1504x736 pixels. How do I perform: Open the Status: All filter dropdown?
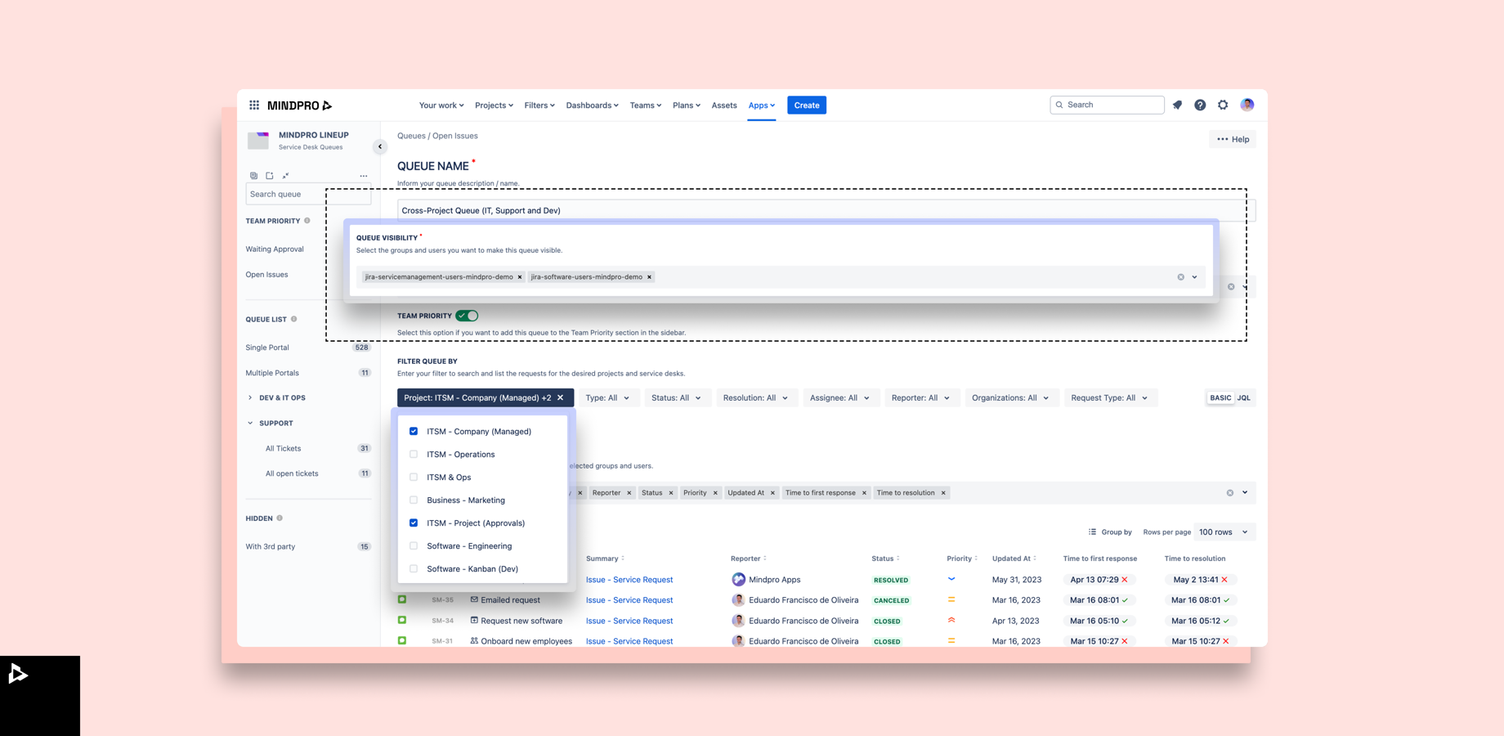point(678,397)
